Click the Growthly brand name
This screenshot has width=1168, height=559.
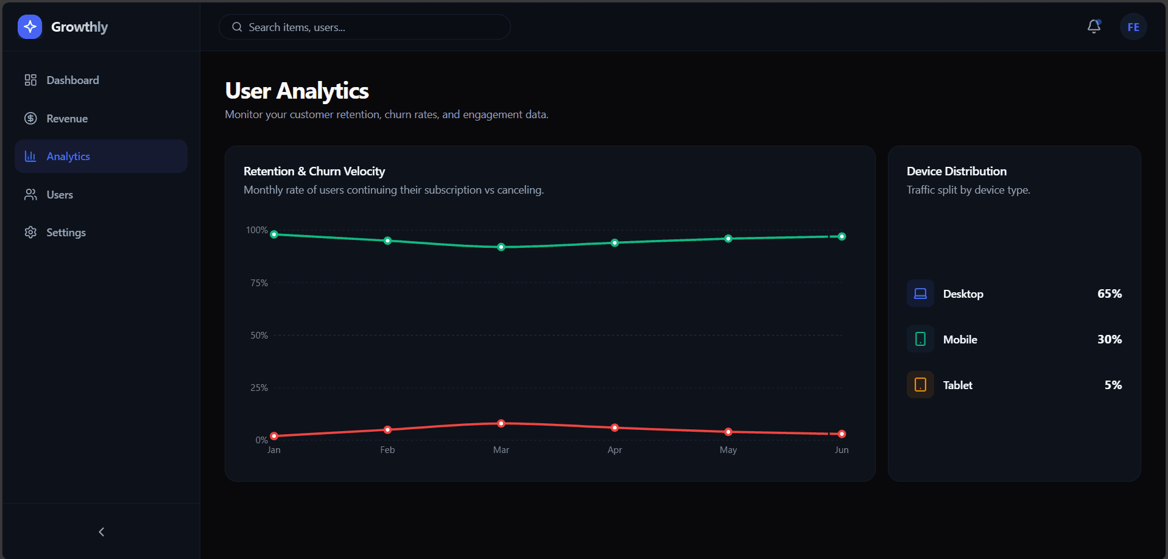click(79, 27)
